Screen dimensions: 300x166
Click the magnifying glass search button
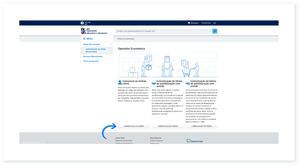(x=215, y=31)
